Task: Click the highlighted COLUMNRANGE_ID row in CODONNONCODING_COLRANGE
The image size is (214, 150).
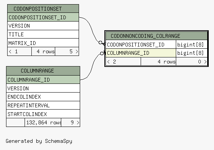Action: pos(141,53)
